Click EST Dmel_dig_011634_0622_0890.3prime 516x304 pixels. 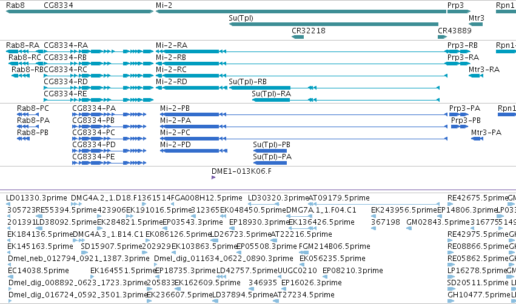tap(156, 265)
